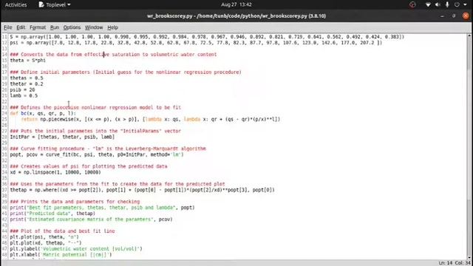Click the comment 'Defines the piecewise nonlinear regression model'
This screenshot has height=266, width=473.
pos(95,107)
